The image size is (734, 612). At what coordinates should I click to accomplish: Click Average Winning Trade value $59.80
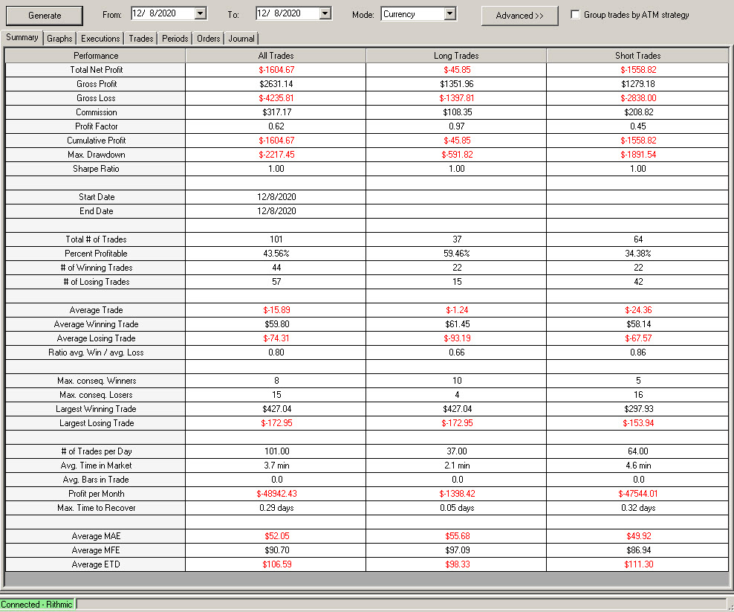[x=276, y=324]
